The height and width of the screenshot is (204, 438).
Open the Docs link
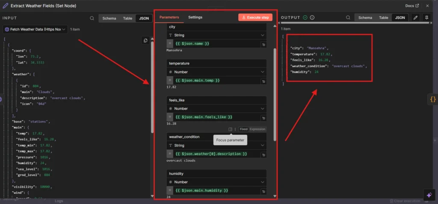(412, 6)
